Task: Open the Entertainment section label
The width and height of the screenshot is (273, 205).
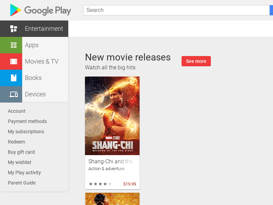Action: [x=44, y=29]
